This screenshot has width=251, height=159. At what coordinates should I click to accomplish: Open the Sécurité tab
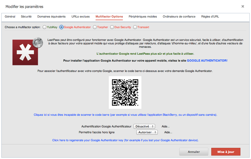point(26,16)
